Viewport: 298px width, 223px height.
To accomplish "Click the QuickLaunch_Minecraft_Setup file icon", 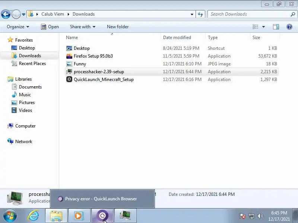I will tap(69, 79).
